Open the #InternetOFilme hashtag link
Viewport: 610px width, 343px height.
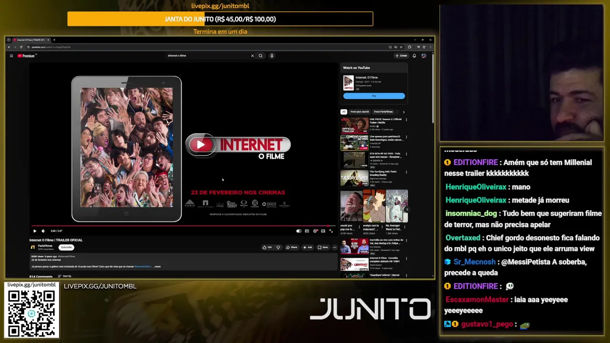(x=142, y=267)
